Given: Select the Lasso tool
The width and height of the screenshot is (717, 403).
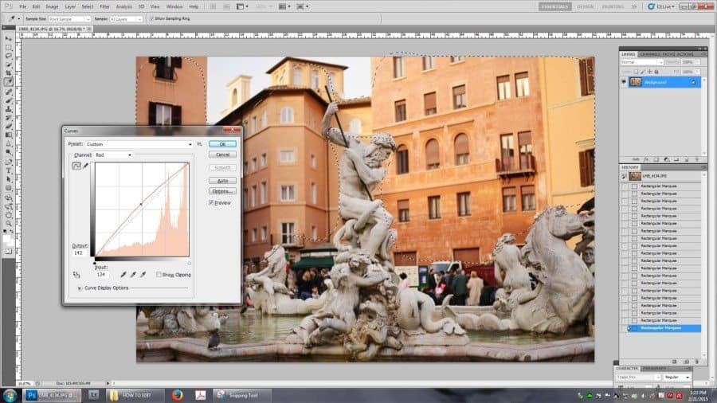Looking at the screenshot, I should pos(9,57).
